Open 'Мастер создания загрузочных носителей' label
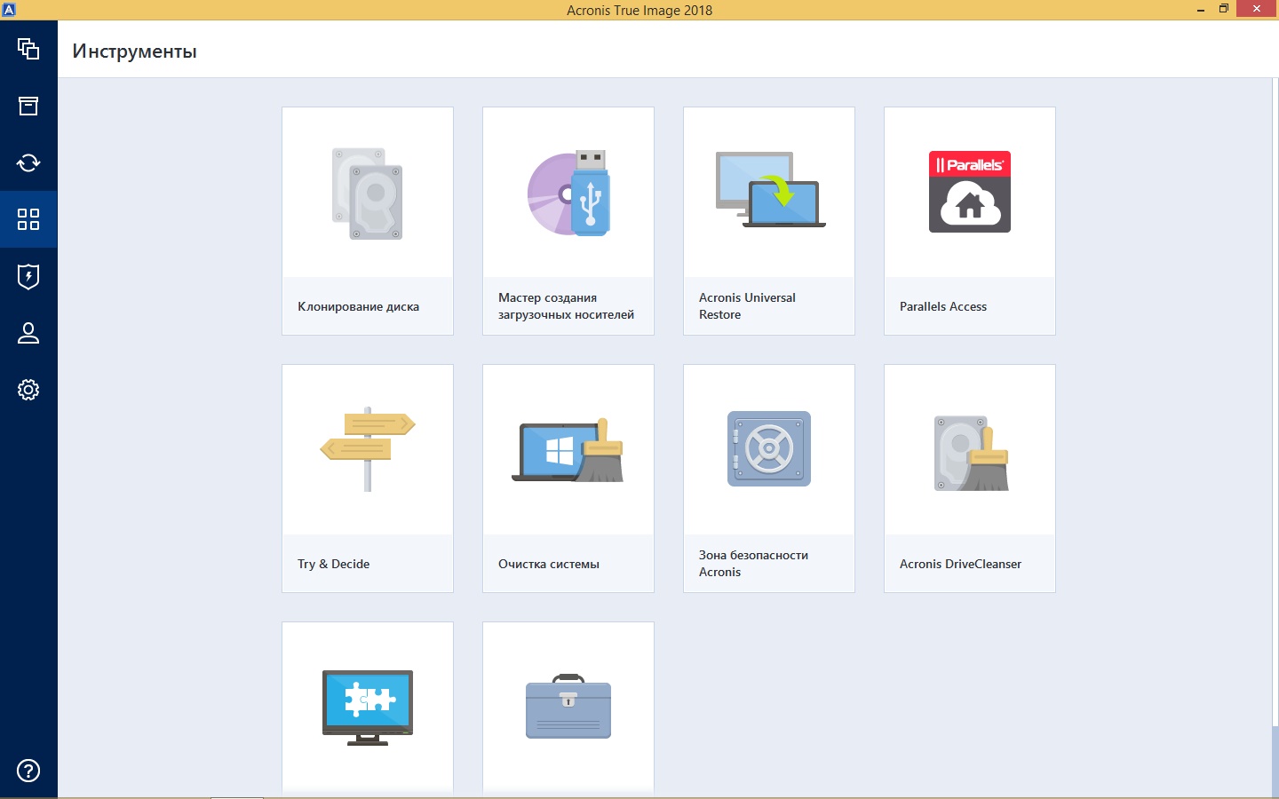Viewport: 1279px width, 799px height. tap(567, 306)
